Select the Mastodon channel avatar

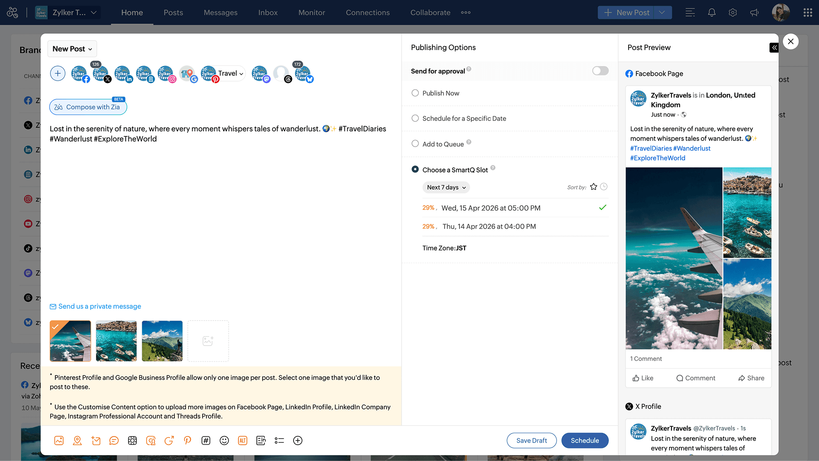point(260,74)
